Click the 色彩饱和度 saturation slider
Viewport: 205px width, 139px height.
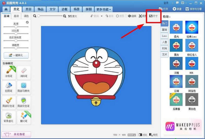(16, 41)
